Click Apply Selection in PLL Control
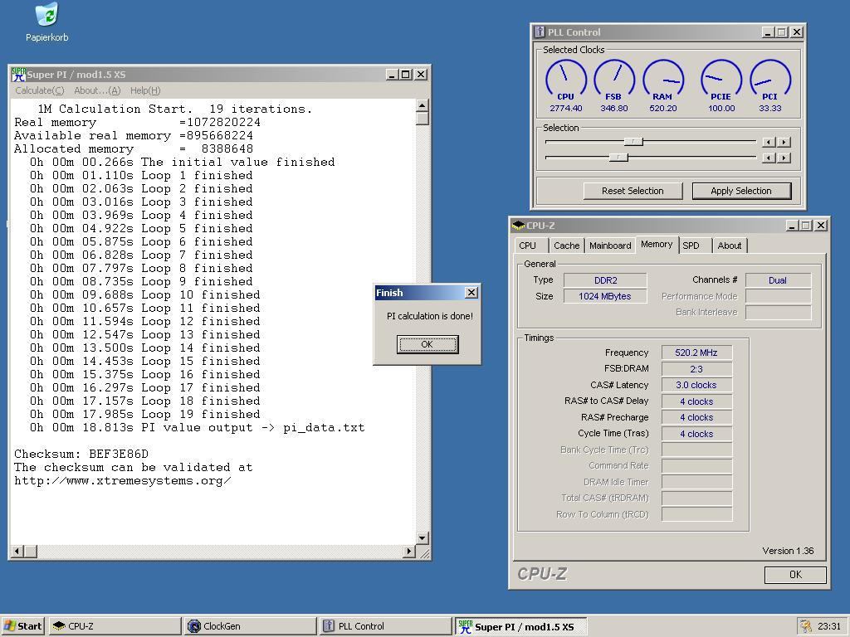Viewport: 850px width, 637px height. pyautogui.click(x=741, y=191)
